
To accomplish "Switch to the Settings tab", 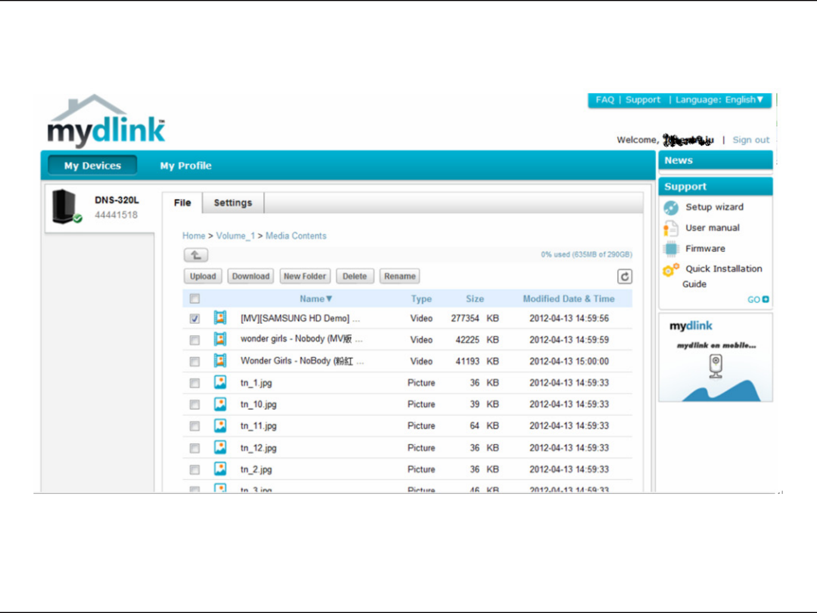I will point(233,203).
